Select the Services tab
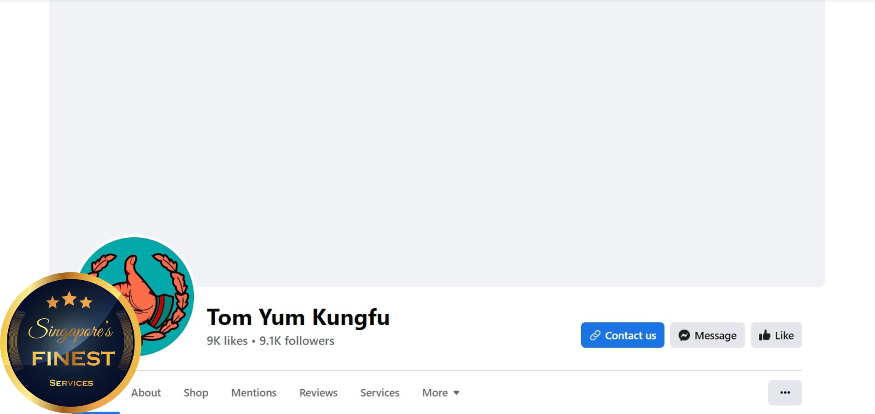 pos(379,393)
